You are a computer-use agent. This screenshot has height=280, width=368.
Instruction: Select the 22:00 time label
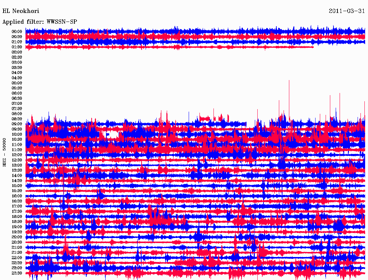(x=17, y=257)
